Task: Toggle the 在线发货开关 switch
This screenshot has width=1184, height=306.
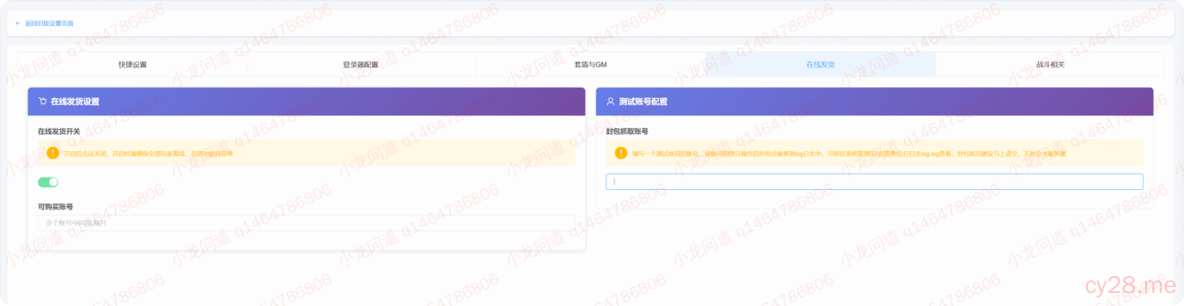Action: tap(48, 182)
